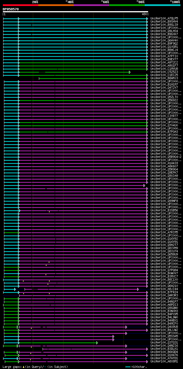
Task: Select UniRef100_B7FRZ4 label
Action: 164,292
